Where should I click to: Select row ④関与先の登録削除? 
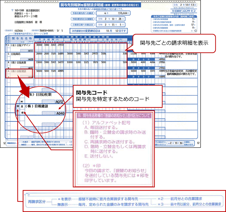point(174,28)
